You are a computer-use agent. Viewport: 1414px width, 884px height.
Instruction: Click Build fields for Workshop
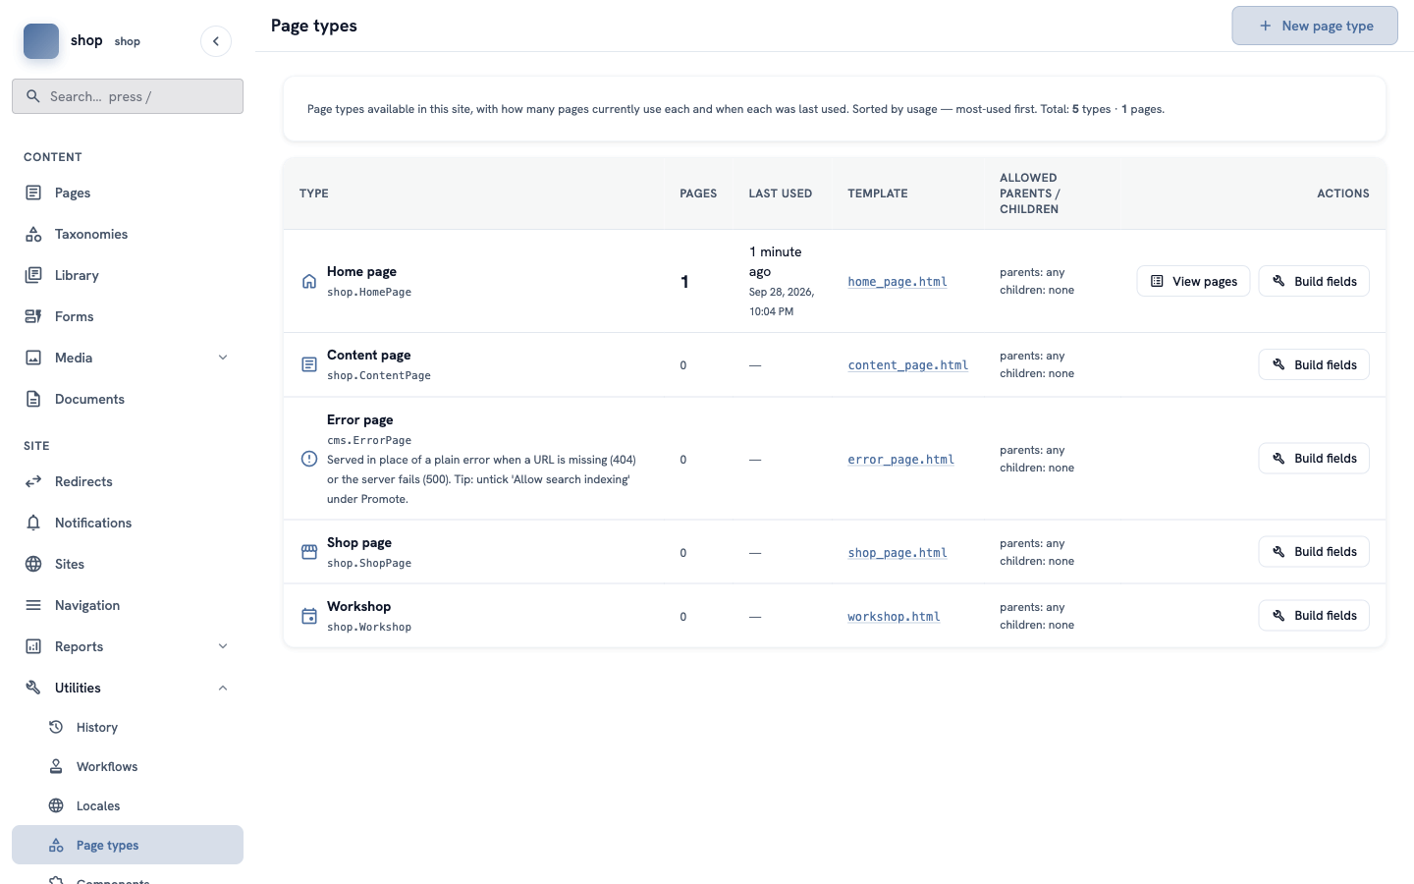coord(1314,615)
